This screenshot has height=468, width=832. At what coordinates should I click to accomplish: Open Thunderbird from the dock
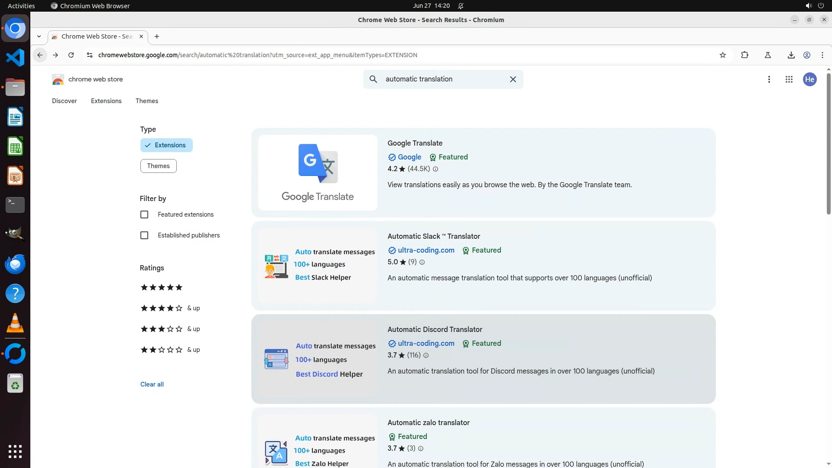(x=15, y=264)
